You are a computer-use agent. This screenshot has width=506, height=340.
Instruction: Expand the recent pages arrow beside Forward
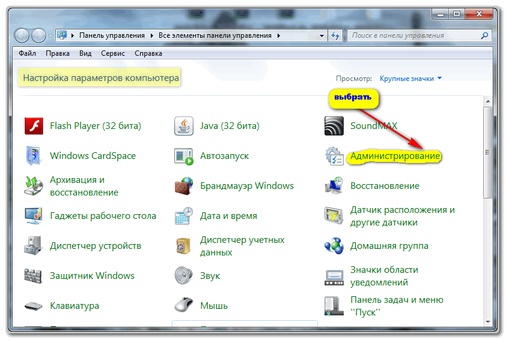click(50, 36)
